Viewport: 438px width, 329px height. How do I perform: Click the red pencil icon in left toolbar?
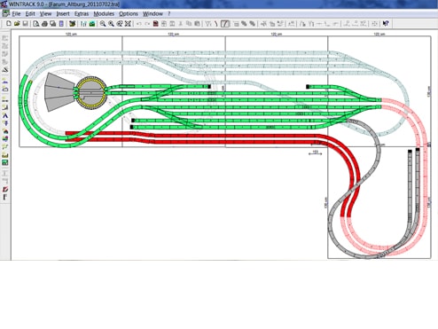click(5, 189)
